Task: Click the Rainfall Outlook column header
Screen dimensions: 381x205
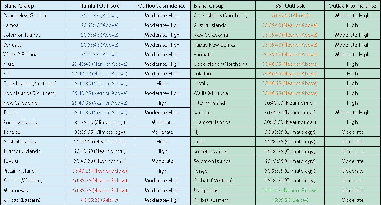Action: pos(100,6)
